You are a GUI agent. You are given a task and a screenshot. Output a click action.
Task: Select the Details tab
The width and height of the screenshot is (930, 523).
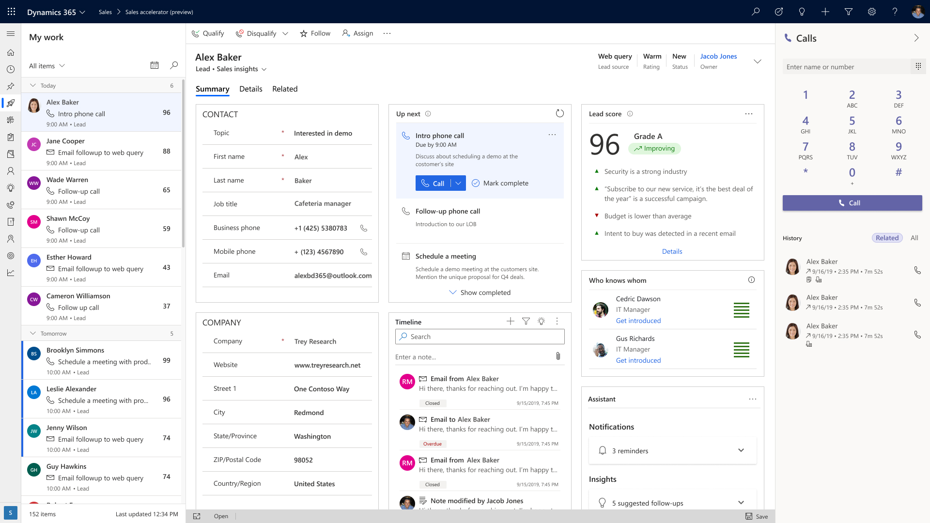pos(250,89)
